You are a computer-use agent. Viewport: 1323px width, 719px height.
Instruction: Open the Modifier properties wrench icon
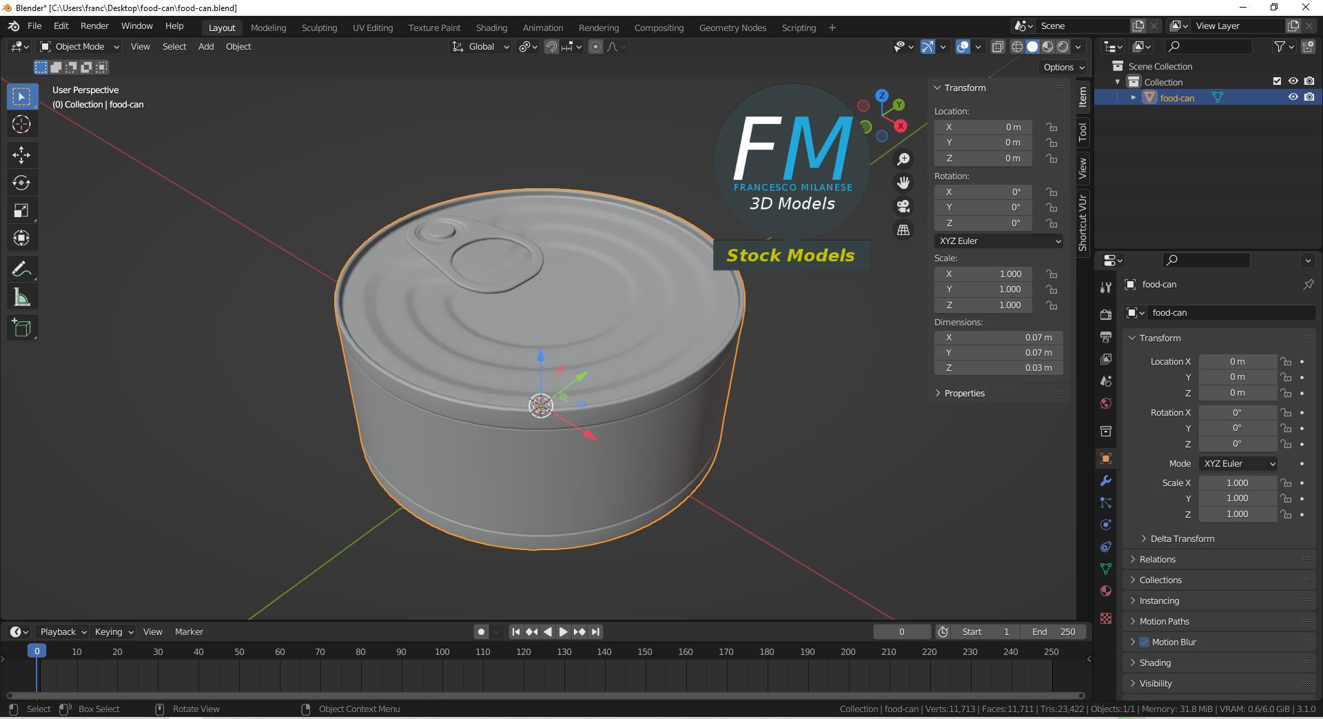pyautogui.click(x=1106, y=480)
